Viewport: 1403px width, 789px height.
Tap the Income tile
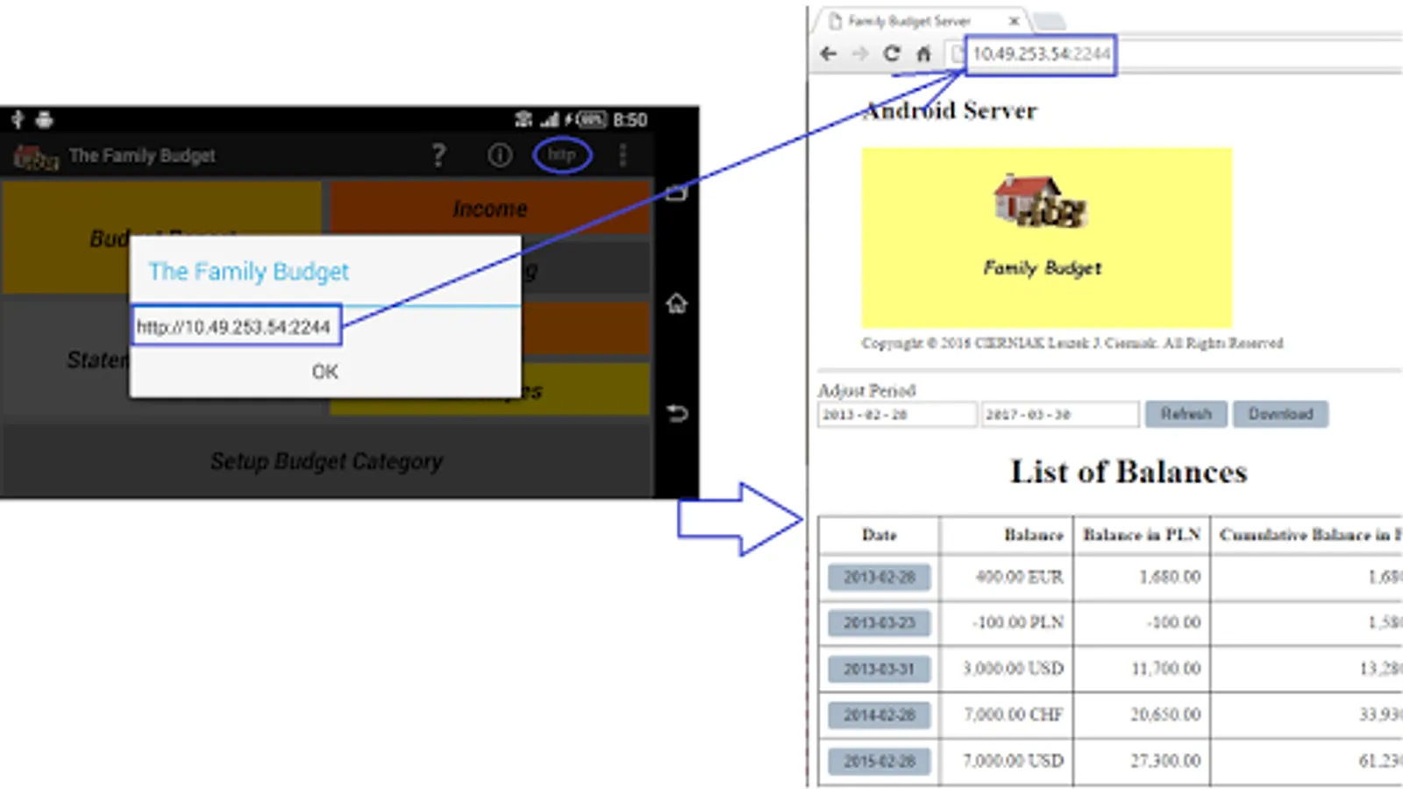[490, 209]
